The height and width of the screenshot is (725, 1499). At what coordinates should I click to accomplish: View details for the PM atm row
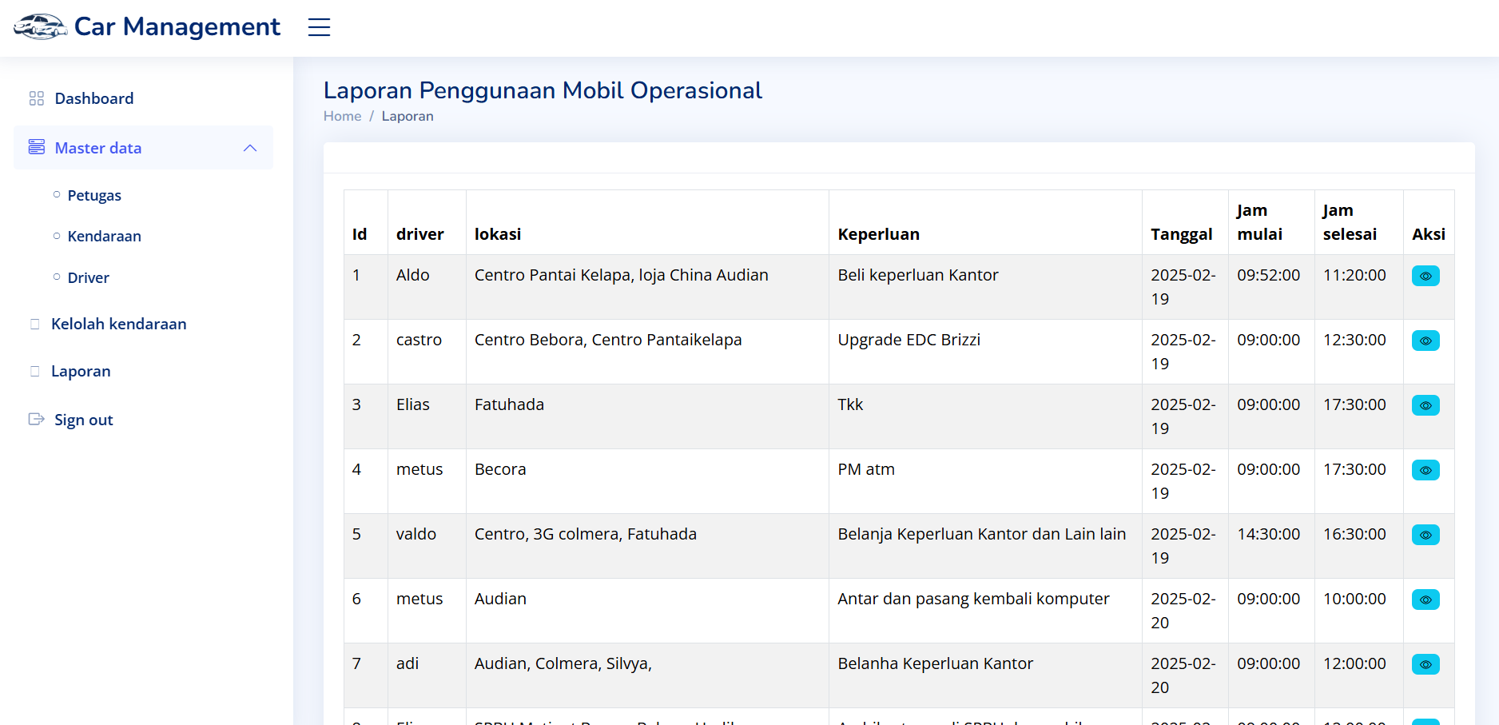(x=1425, y=470)
